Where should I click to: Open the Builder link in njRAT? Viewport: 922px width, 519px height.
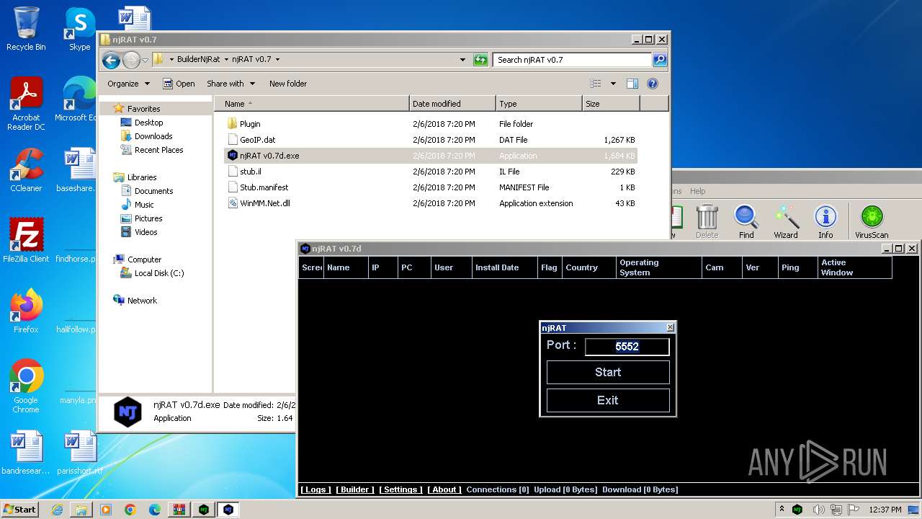[355, 489]
